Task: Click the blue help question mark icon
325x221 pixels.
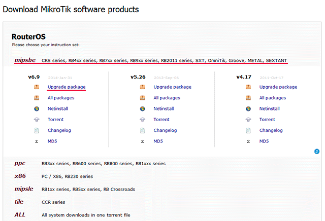Action: [x=317, y=152]
